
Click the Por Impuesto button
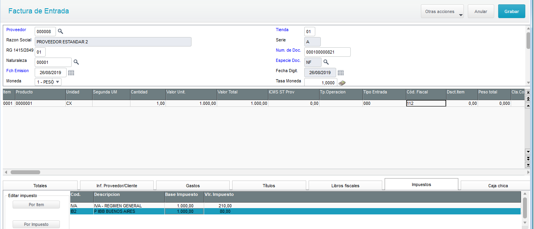coord(36,224)
